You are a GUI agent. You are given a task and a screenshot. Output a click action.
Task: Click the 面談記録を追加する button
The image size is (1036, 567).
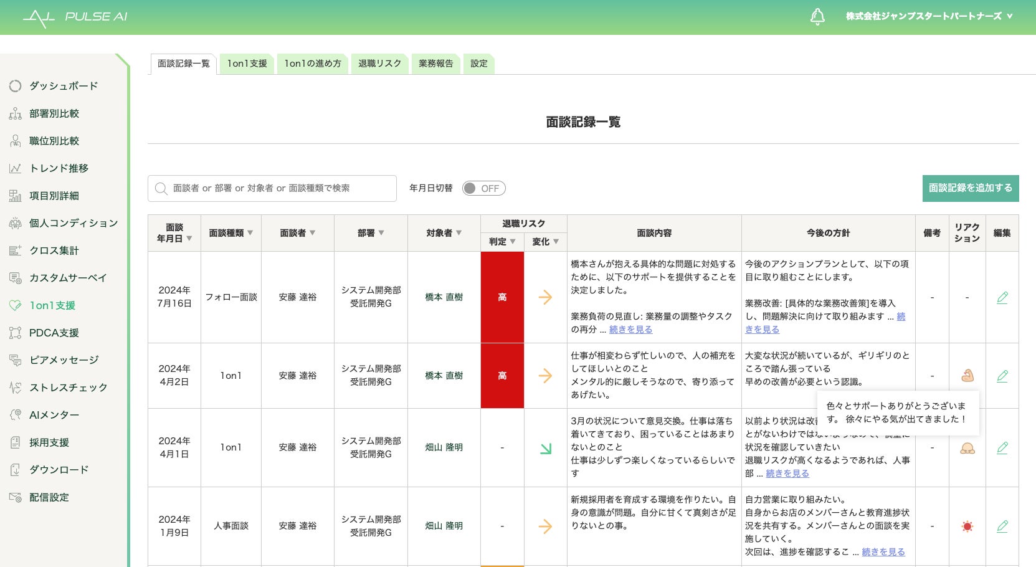[x=970, y=188]
